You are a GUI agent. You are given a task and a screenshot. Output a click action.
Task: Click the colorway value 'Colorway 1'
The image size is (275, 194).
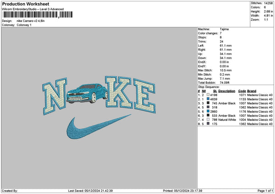coord(24,25)
